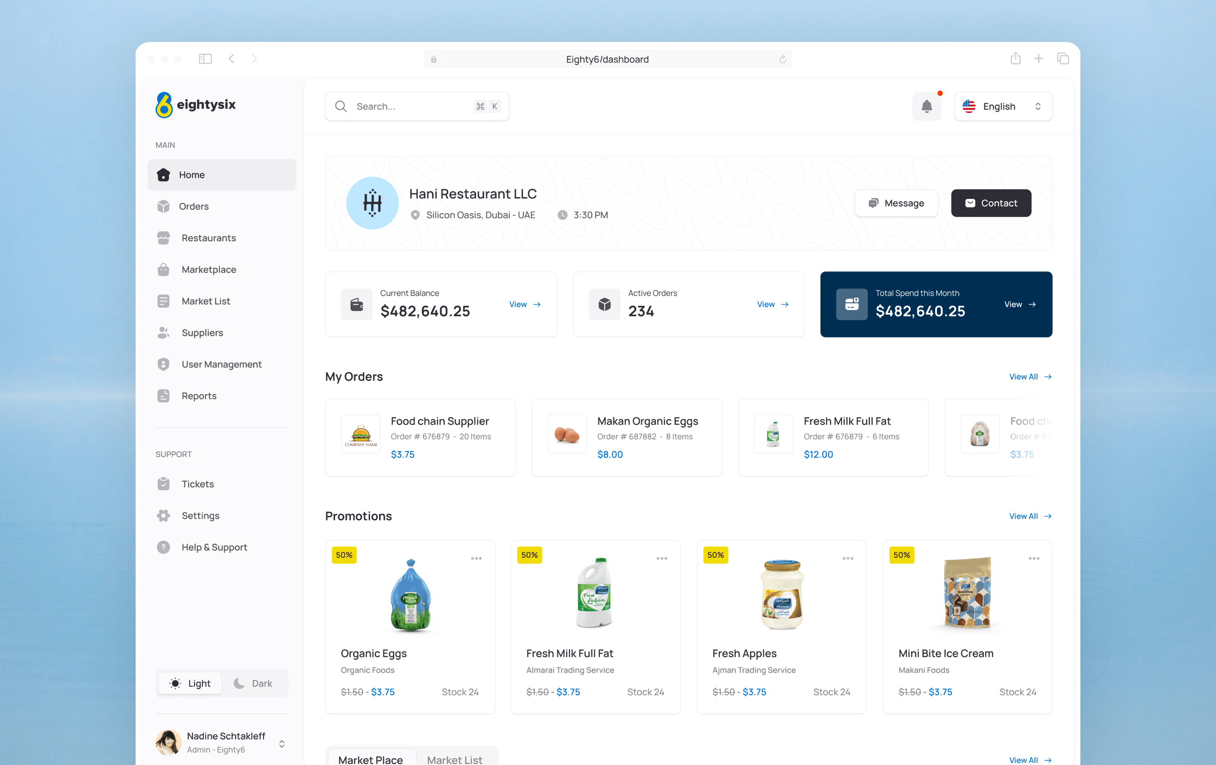View All in Promotions

pyautogui.click(x=1030, y=516)
